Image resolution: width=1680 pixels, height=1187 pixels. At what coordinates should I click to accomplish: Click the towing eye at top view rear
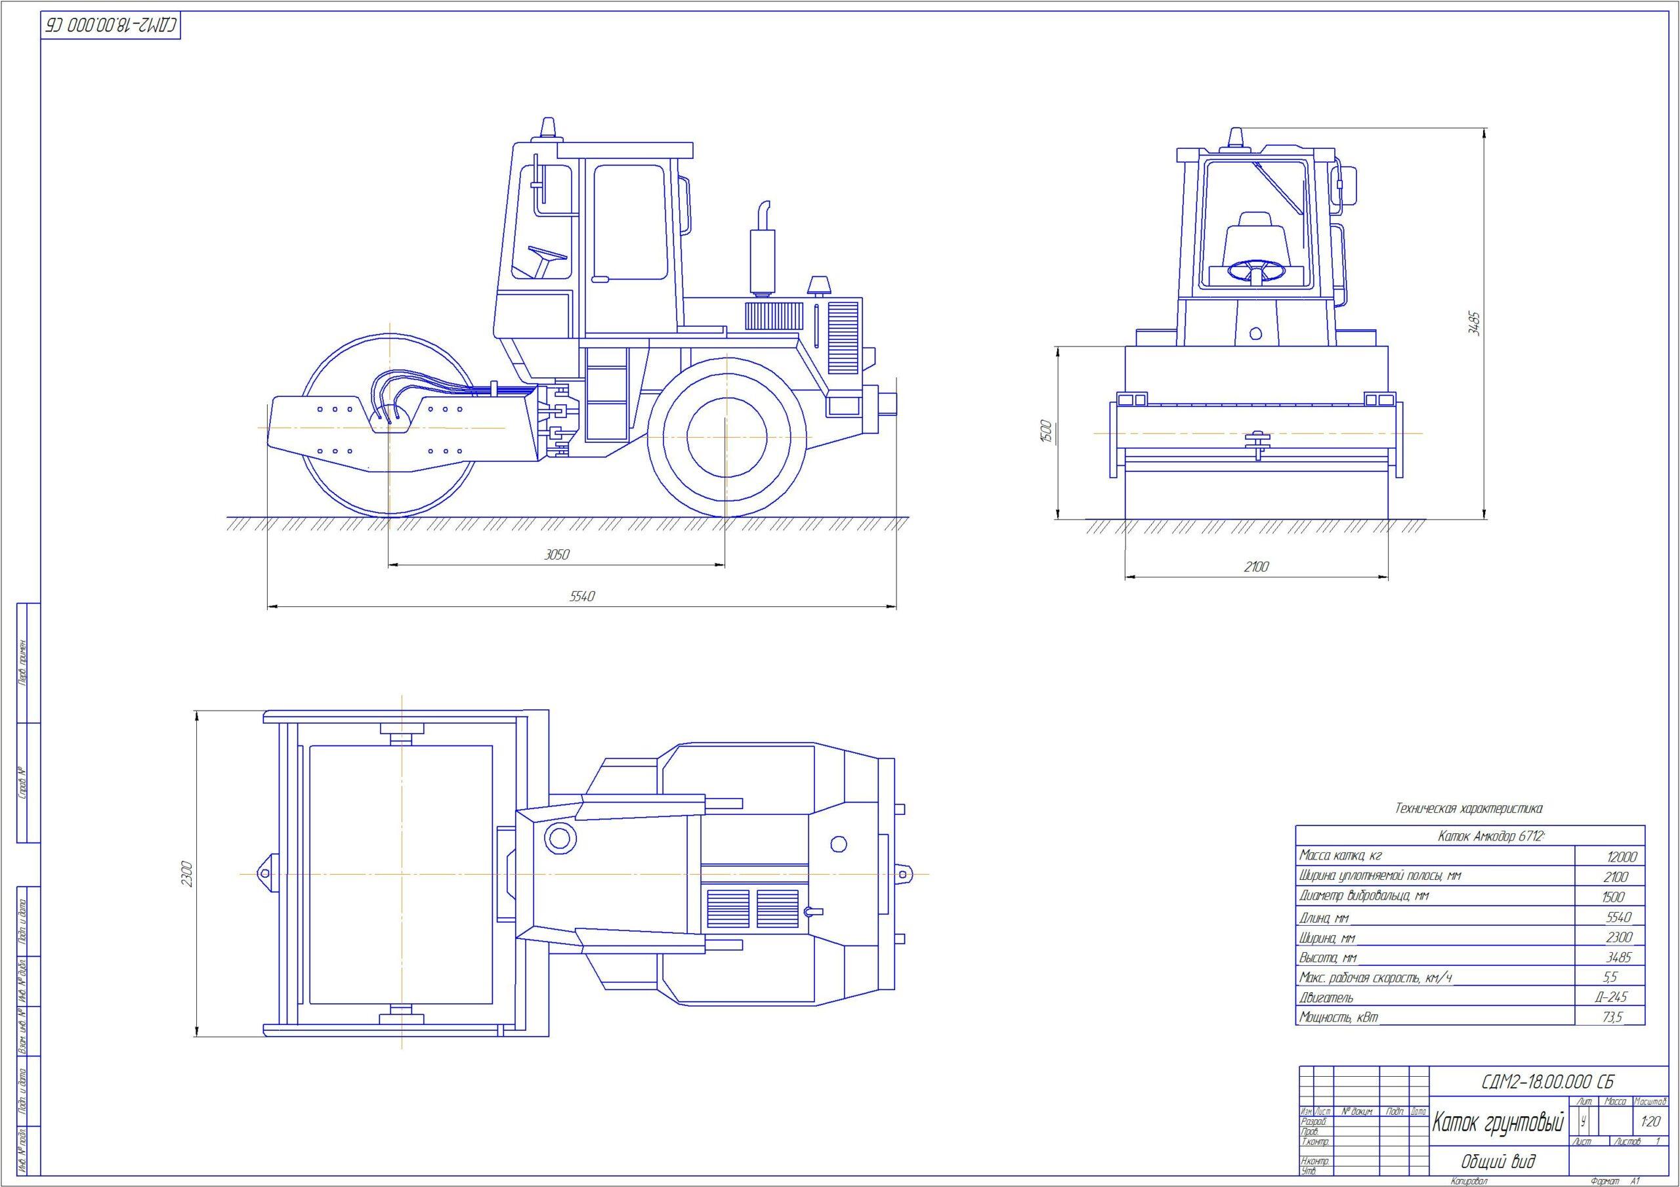pyautogui.click(x=904, y=874)
